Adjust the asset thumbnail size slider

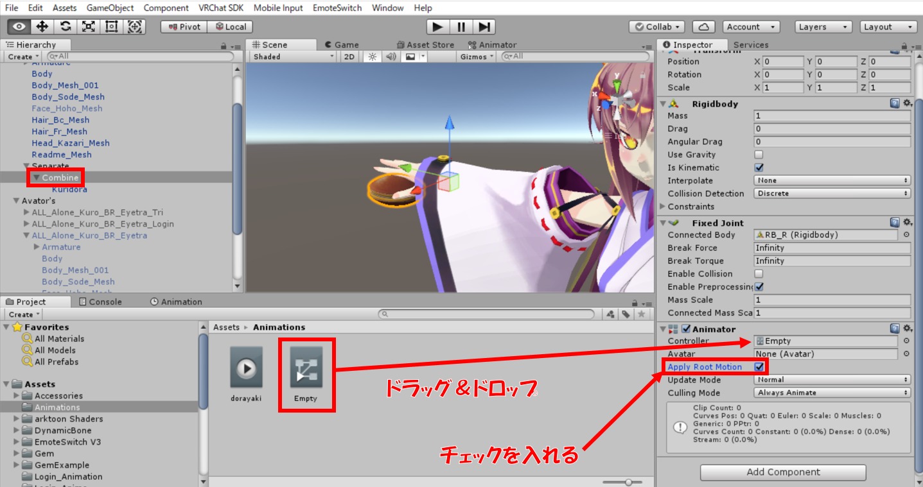coord(628,482)
